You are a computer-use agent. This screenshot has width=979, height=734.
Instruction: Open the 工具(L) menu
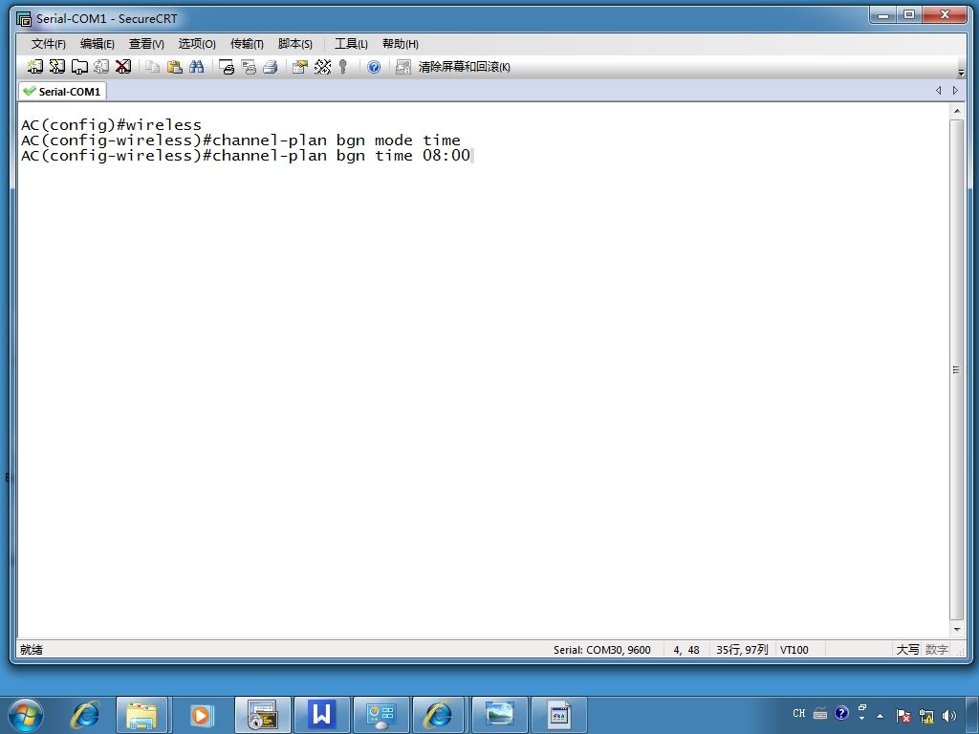click(351, 44)
